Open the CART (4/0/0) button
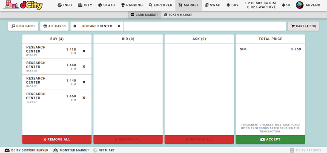Viewport: 327px width, 154px height. [x=304, y=26]
